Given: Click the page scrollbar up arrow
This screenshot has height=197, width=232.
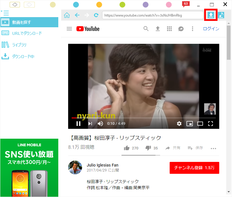Looking at the screenshot, I should pyautogui.click(x=229, y=23).
